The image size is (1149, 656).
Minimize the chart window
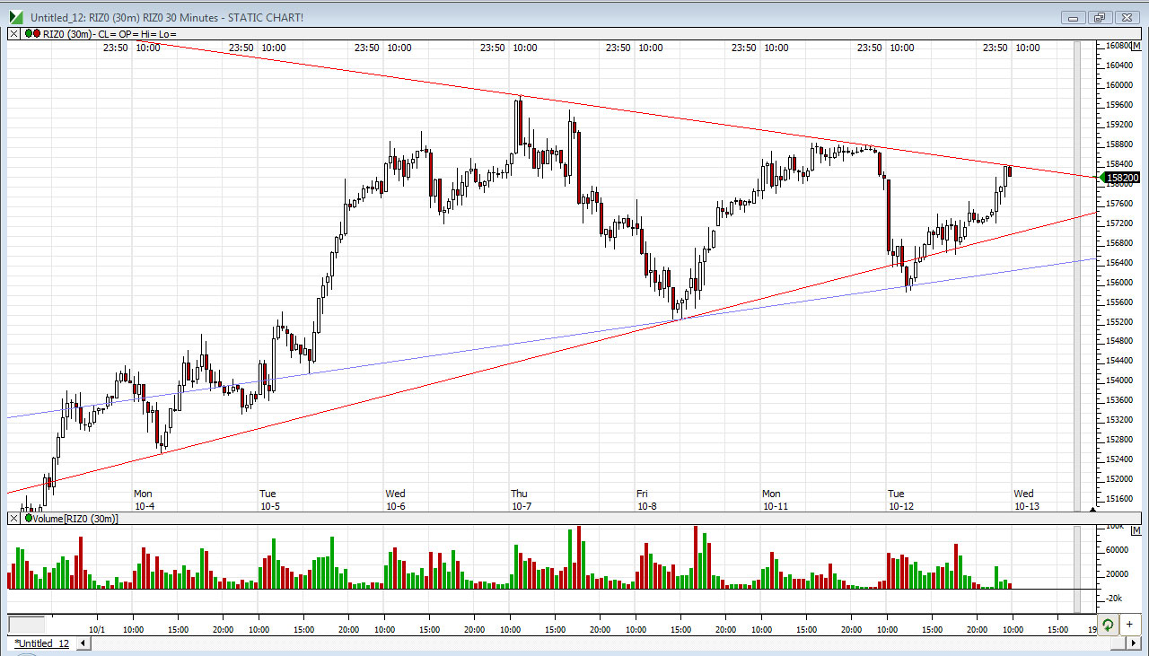point(1074,17)
